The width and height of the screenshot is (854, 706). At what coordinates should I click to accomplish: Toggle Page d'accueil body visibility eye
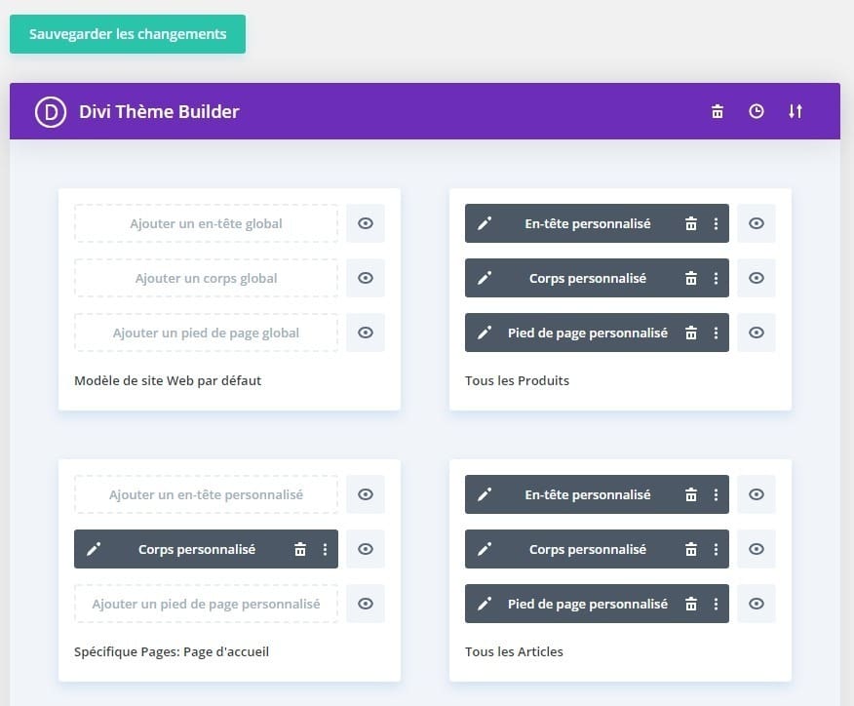click(x=366, y=549)
